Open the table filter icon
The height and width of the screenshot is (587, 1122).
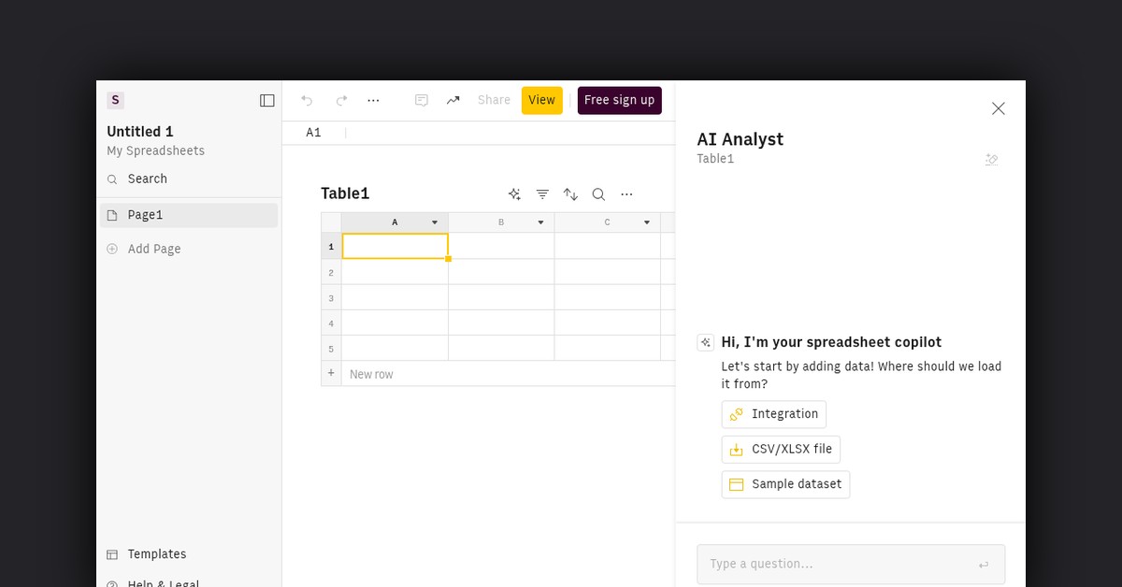coord(542,194)
